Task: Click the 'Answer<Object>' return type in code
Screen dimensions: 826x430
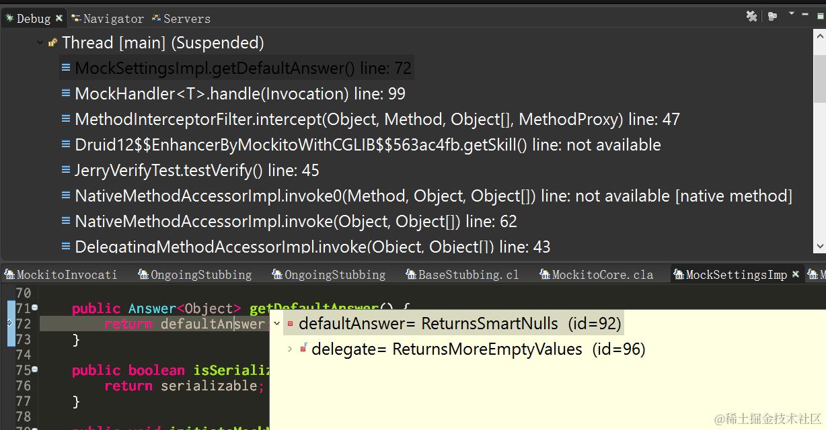Action: (x=185, y=308)
